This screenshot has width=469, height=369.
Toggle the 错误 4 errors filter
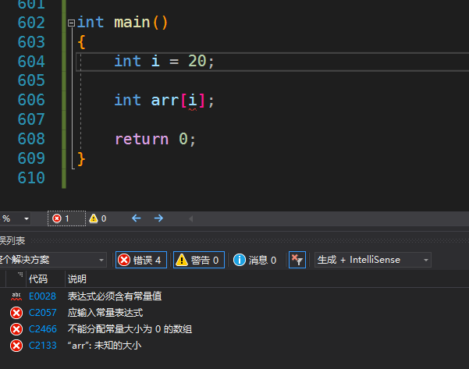[141, 260]
